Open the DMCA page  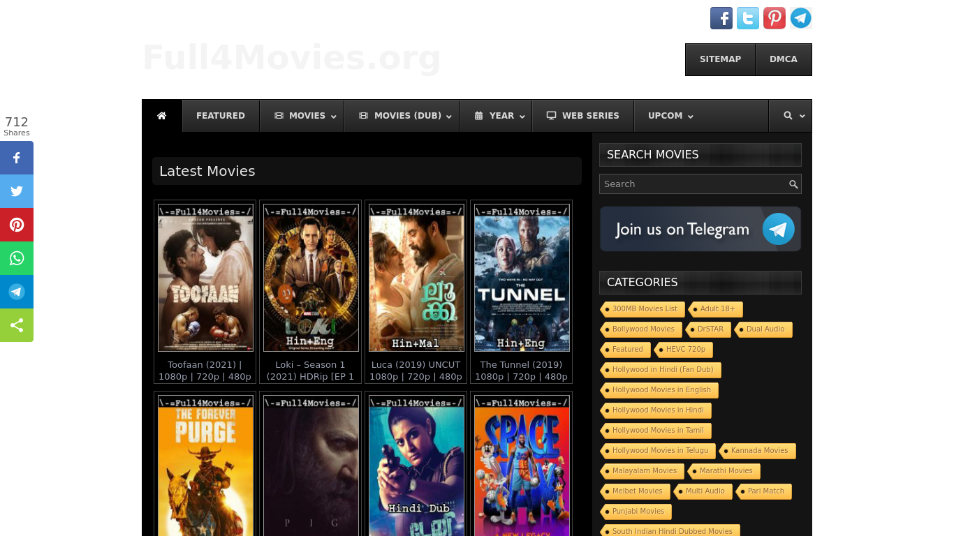(784, 59)
